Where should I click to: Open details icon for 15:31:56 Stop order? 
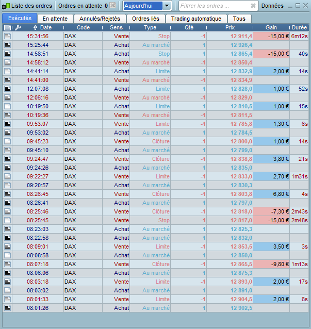pos(8,36)
